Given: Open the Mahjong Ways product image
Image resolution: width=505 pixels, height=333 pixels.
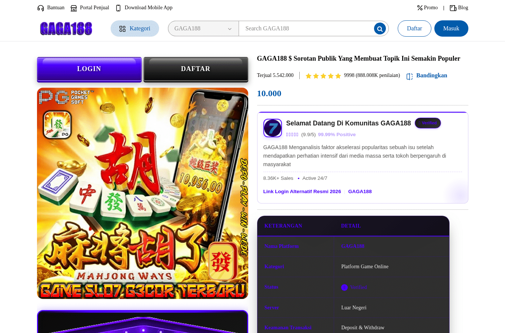Looking at the screenshot, I should pyautogui.click(x=142, y=193).
